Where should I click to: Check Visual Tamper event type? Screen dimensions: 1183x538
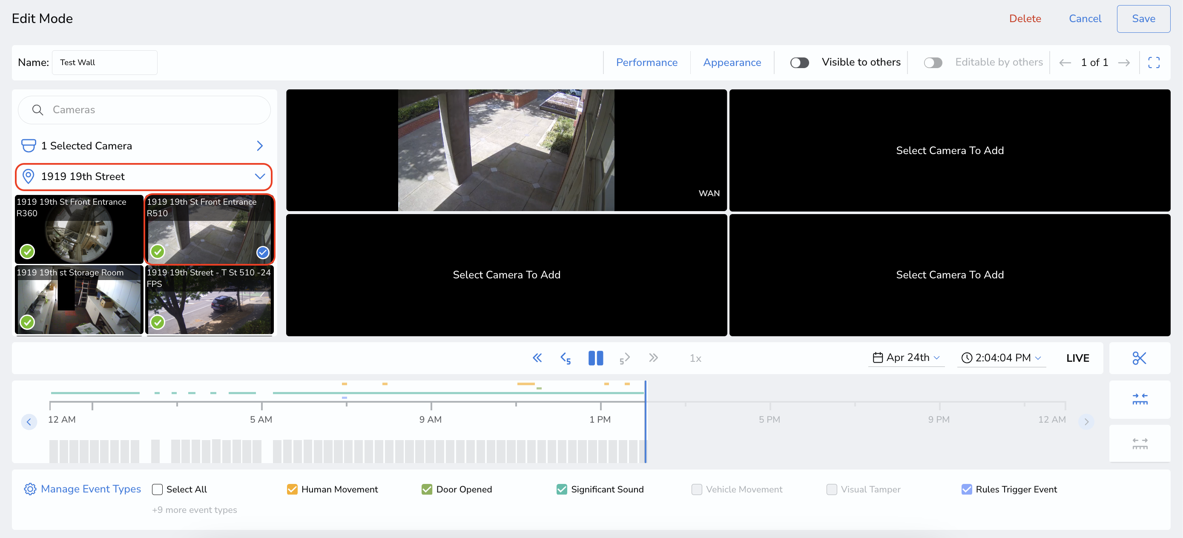tap(831, 489)
